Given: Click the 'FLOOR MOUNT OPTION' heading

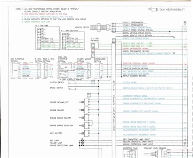Looking at the screenshot, I should click(84, 60).
